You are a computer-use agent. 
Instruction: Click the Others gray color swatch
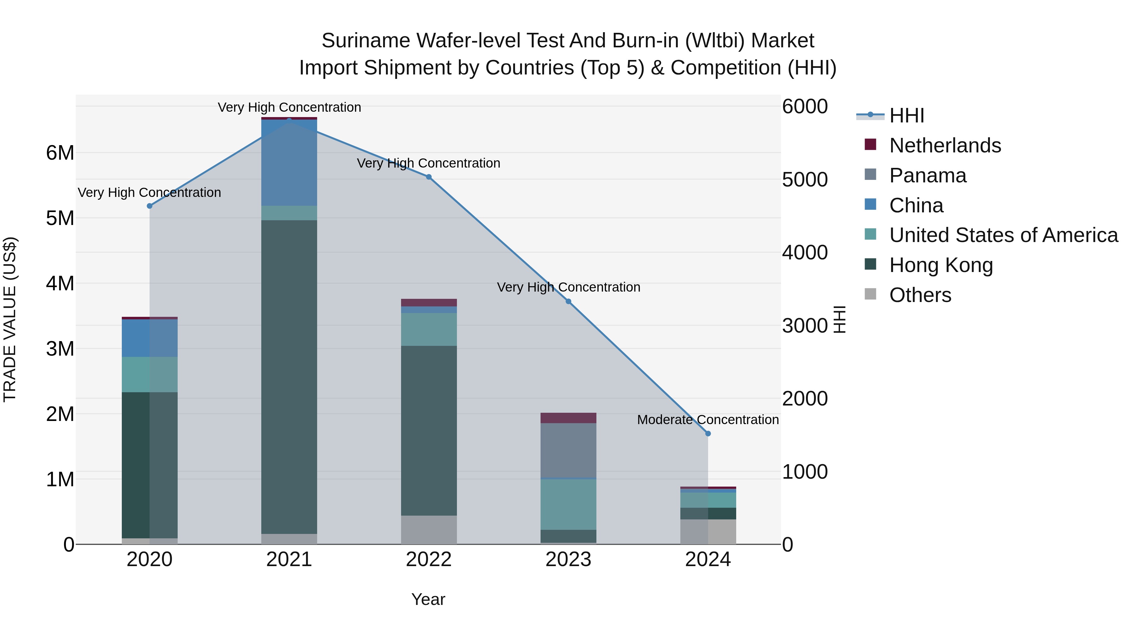coord(871,294)
